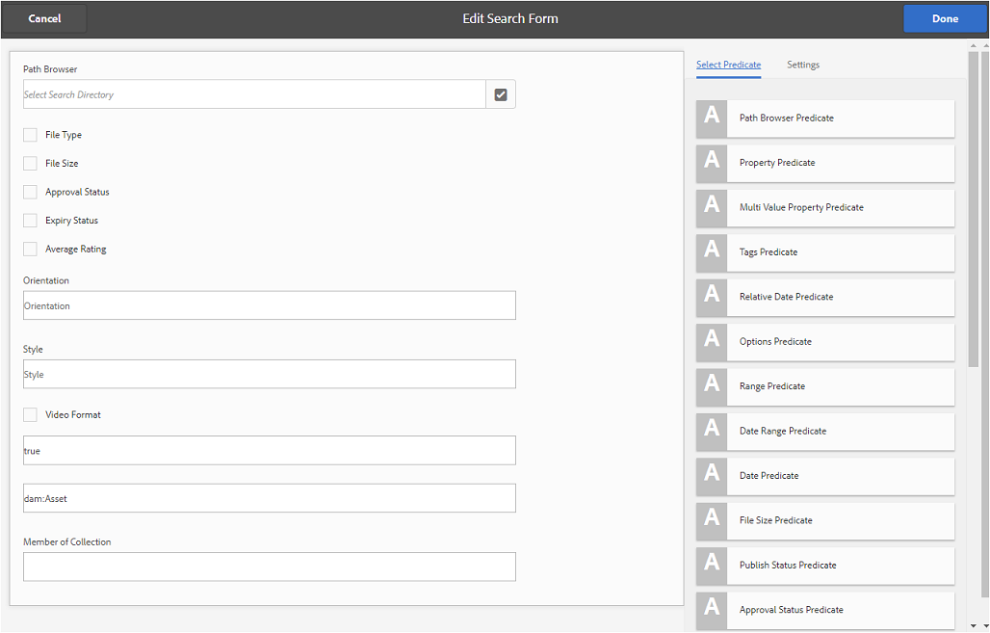The image size is (990, 633).
Task: Select the Tags Predicate icon
Action: (x=712, y=251)
